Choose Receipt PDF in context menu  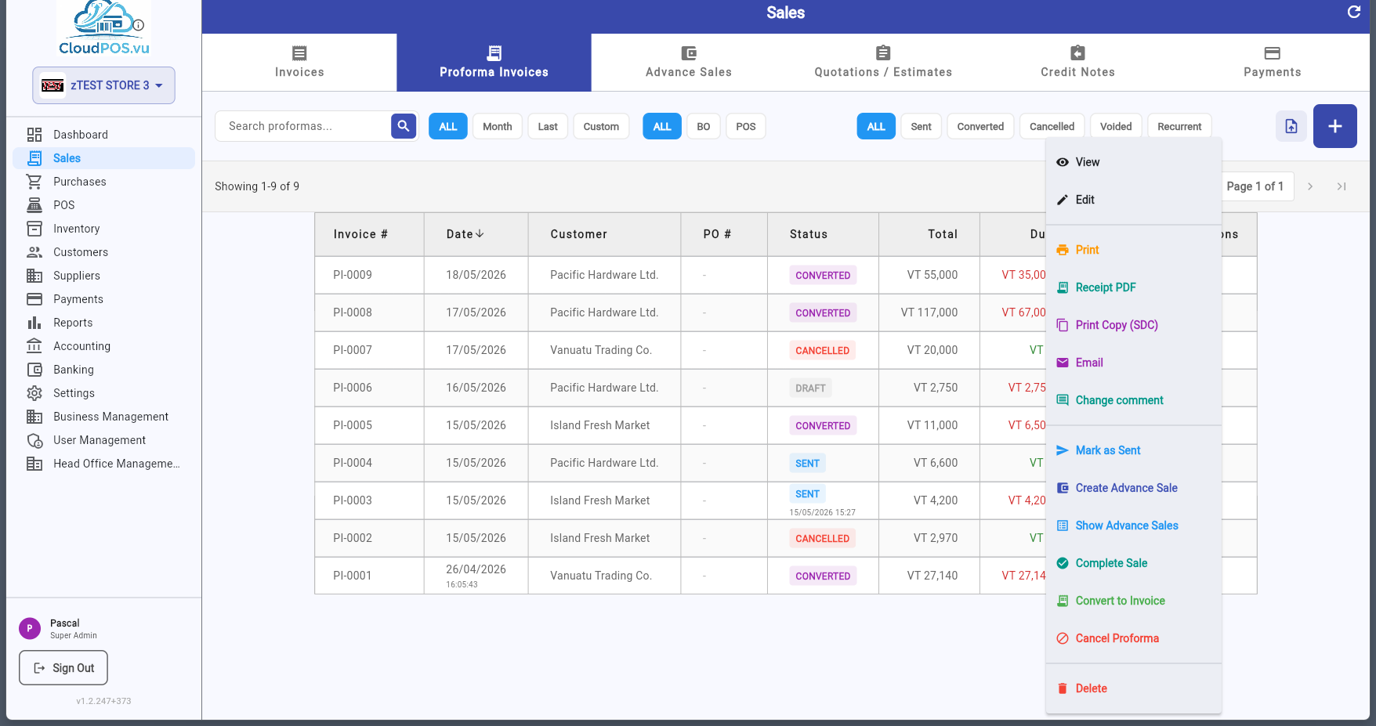(x=1133, y=287)
